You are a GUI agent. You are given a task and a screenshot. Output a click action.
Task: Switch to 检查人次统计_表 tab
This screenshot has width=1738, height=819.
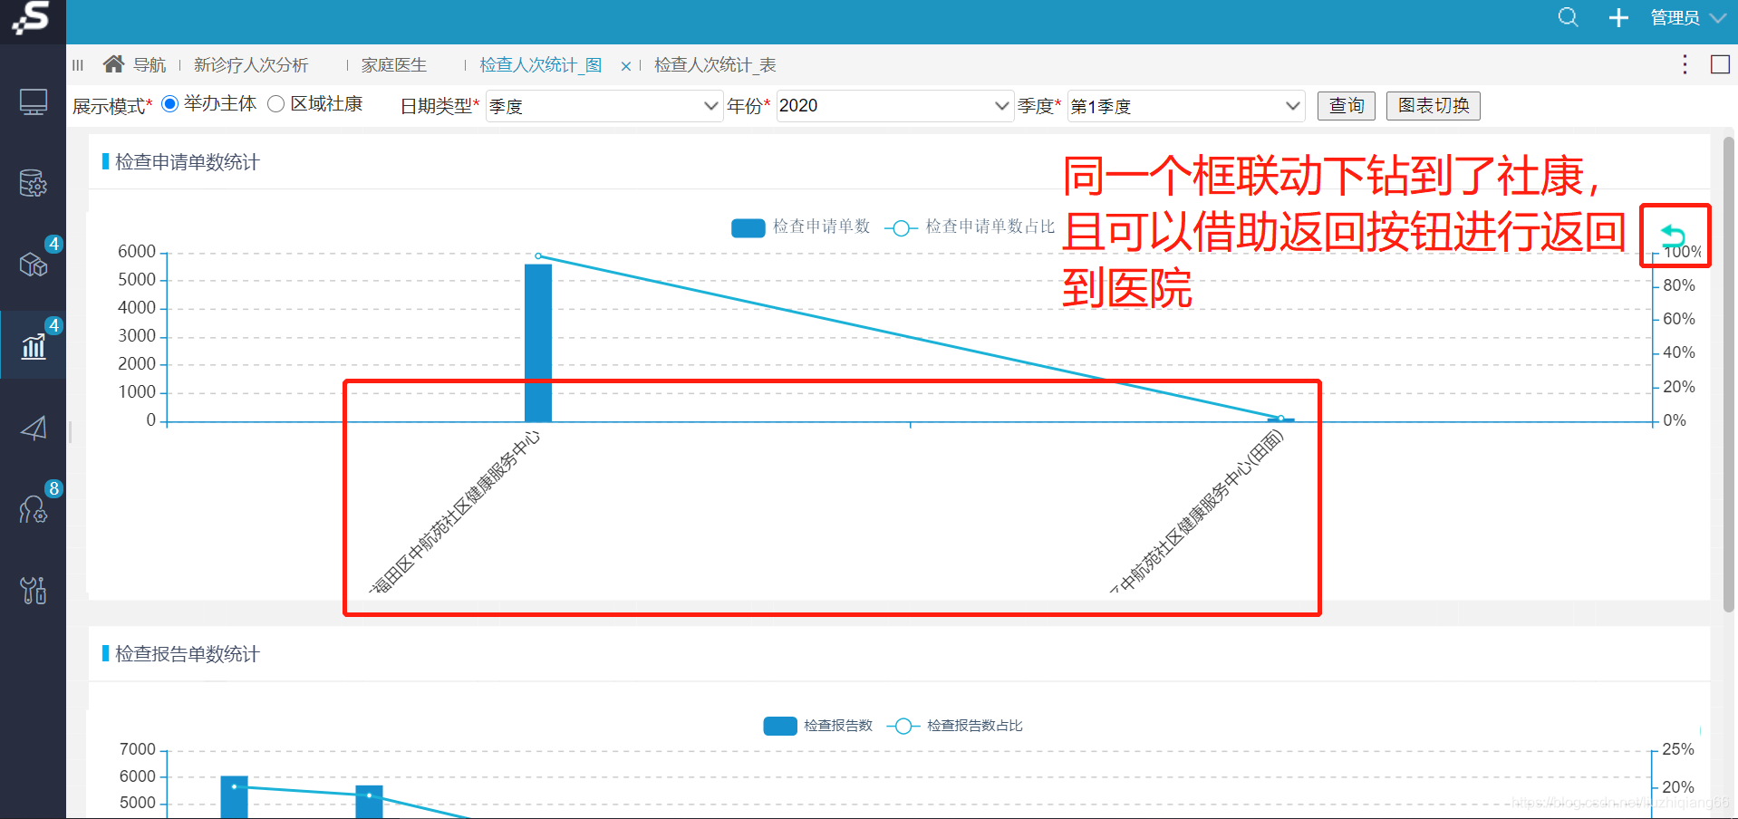(x=715, y=65)
